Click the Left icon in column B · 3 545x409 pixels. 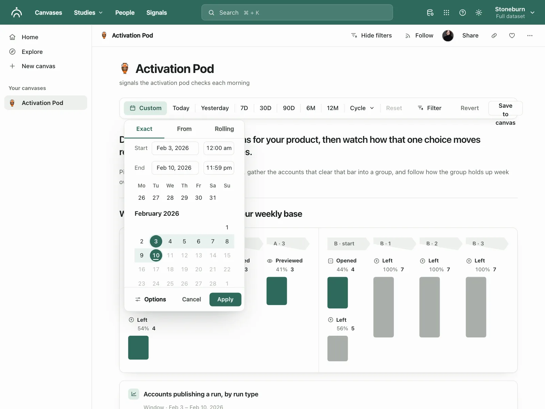(x=469, y=261)
